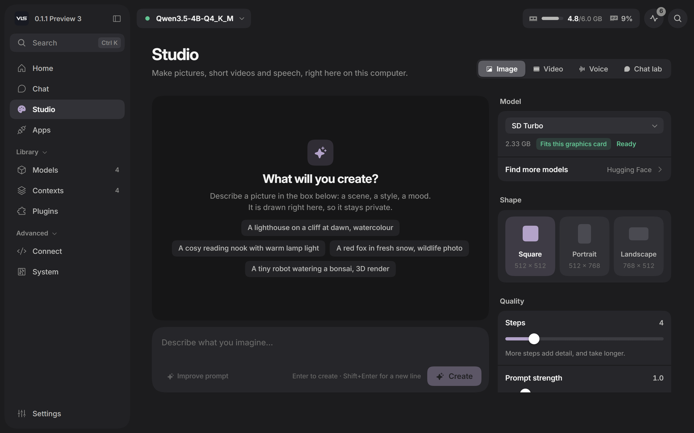Collapse the Library section
The height and width of the screenshot is (433, 694).
[31, 152]
